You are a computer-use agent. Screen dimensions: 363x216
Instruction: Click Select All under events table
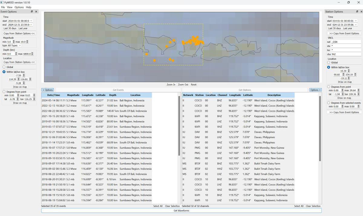pyautogui.click(x=158, y=206)
